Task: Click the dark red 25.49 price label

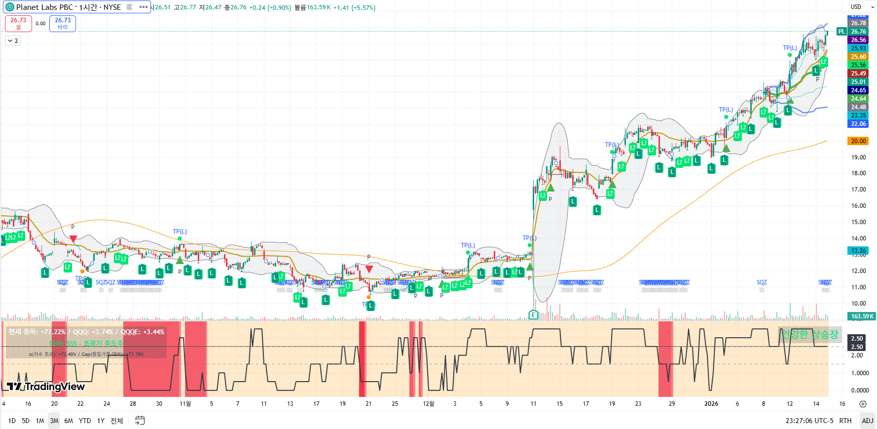Action: [858, 74]
